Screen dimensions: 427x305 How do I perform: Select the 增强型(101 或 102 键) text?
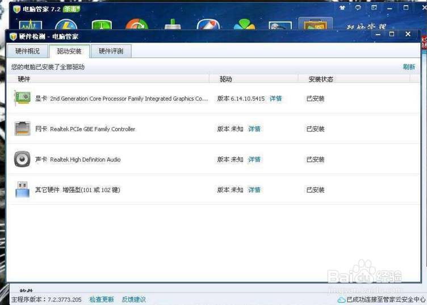point(91,190)
